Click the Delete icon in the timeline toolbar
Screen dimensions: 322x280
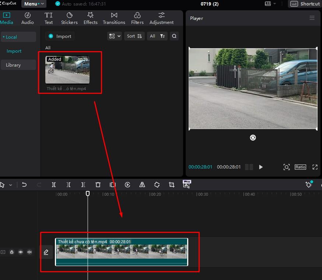98,185
